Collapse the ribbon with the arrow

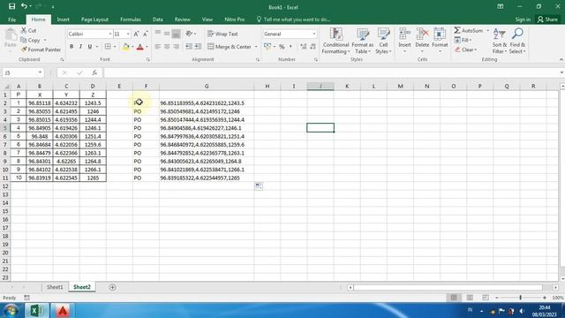pos(561,59)
